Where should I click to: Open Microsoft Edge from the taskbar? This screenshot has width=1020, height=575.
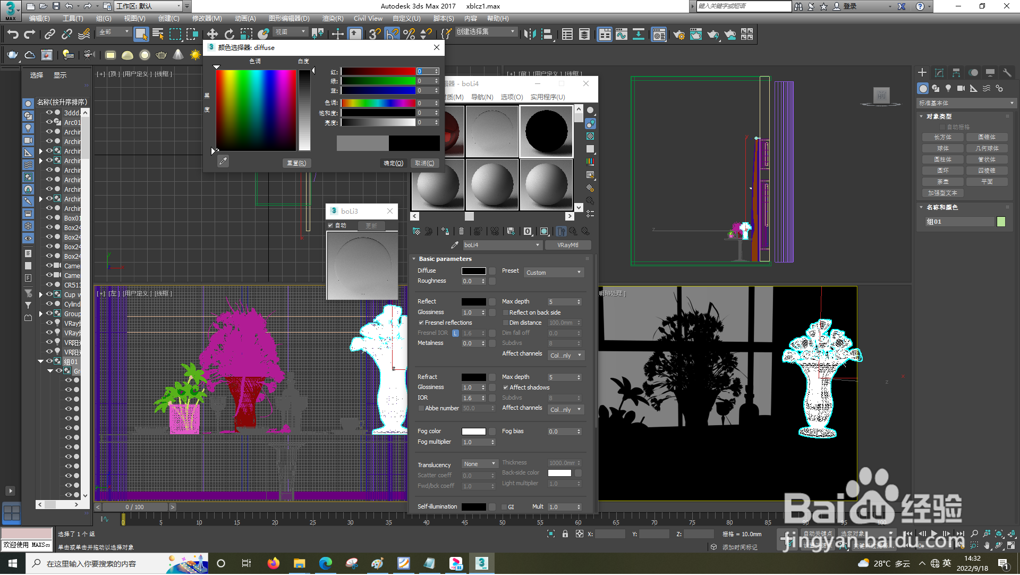coord(326,563)
